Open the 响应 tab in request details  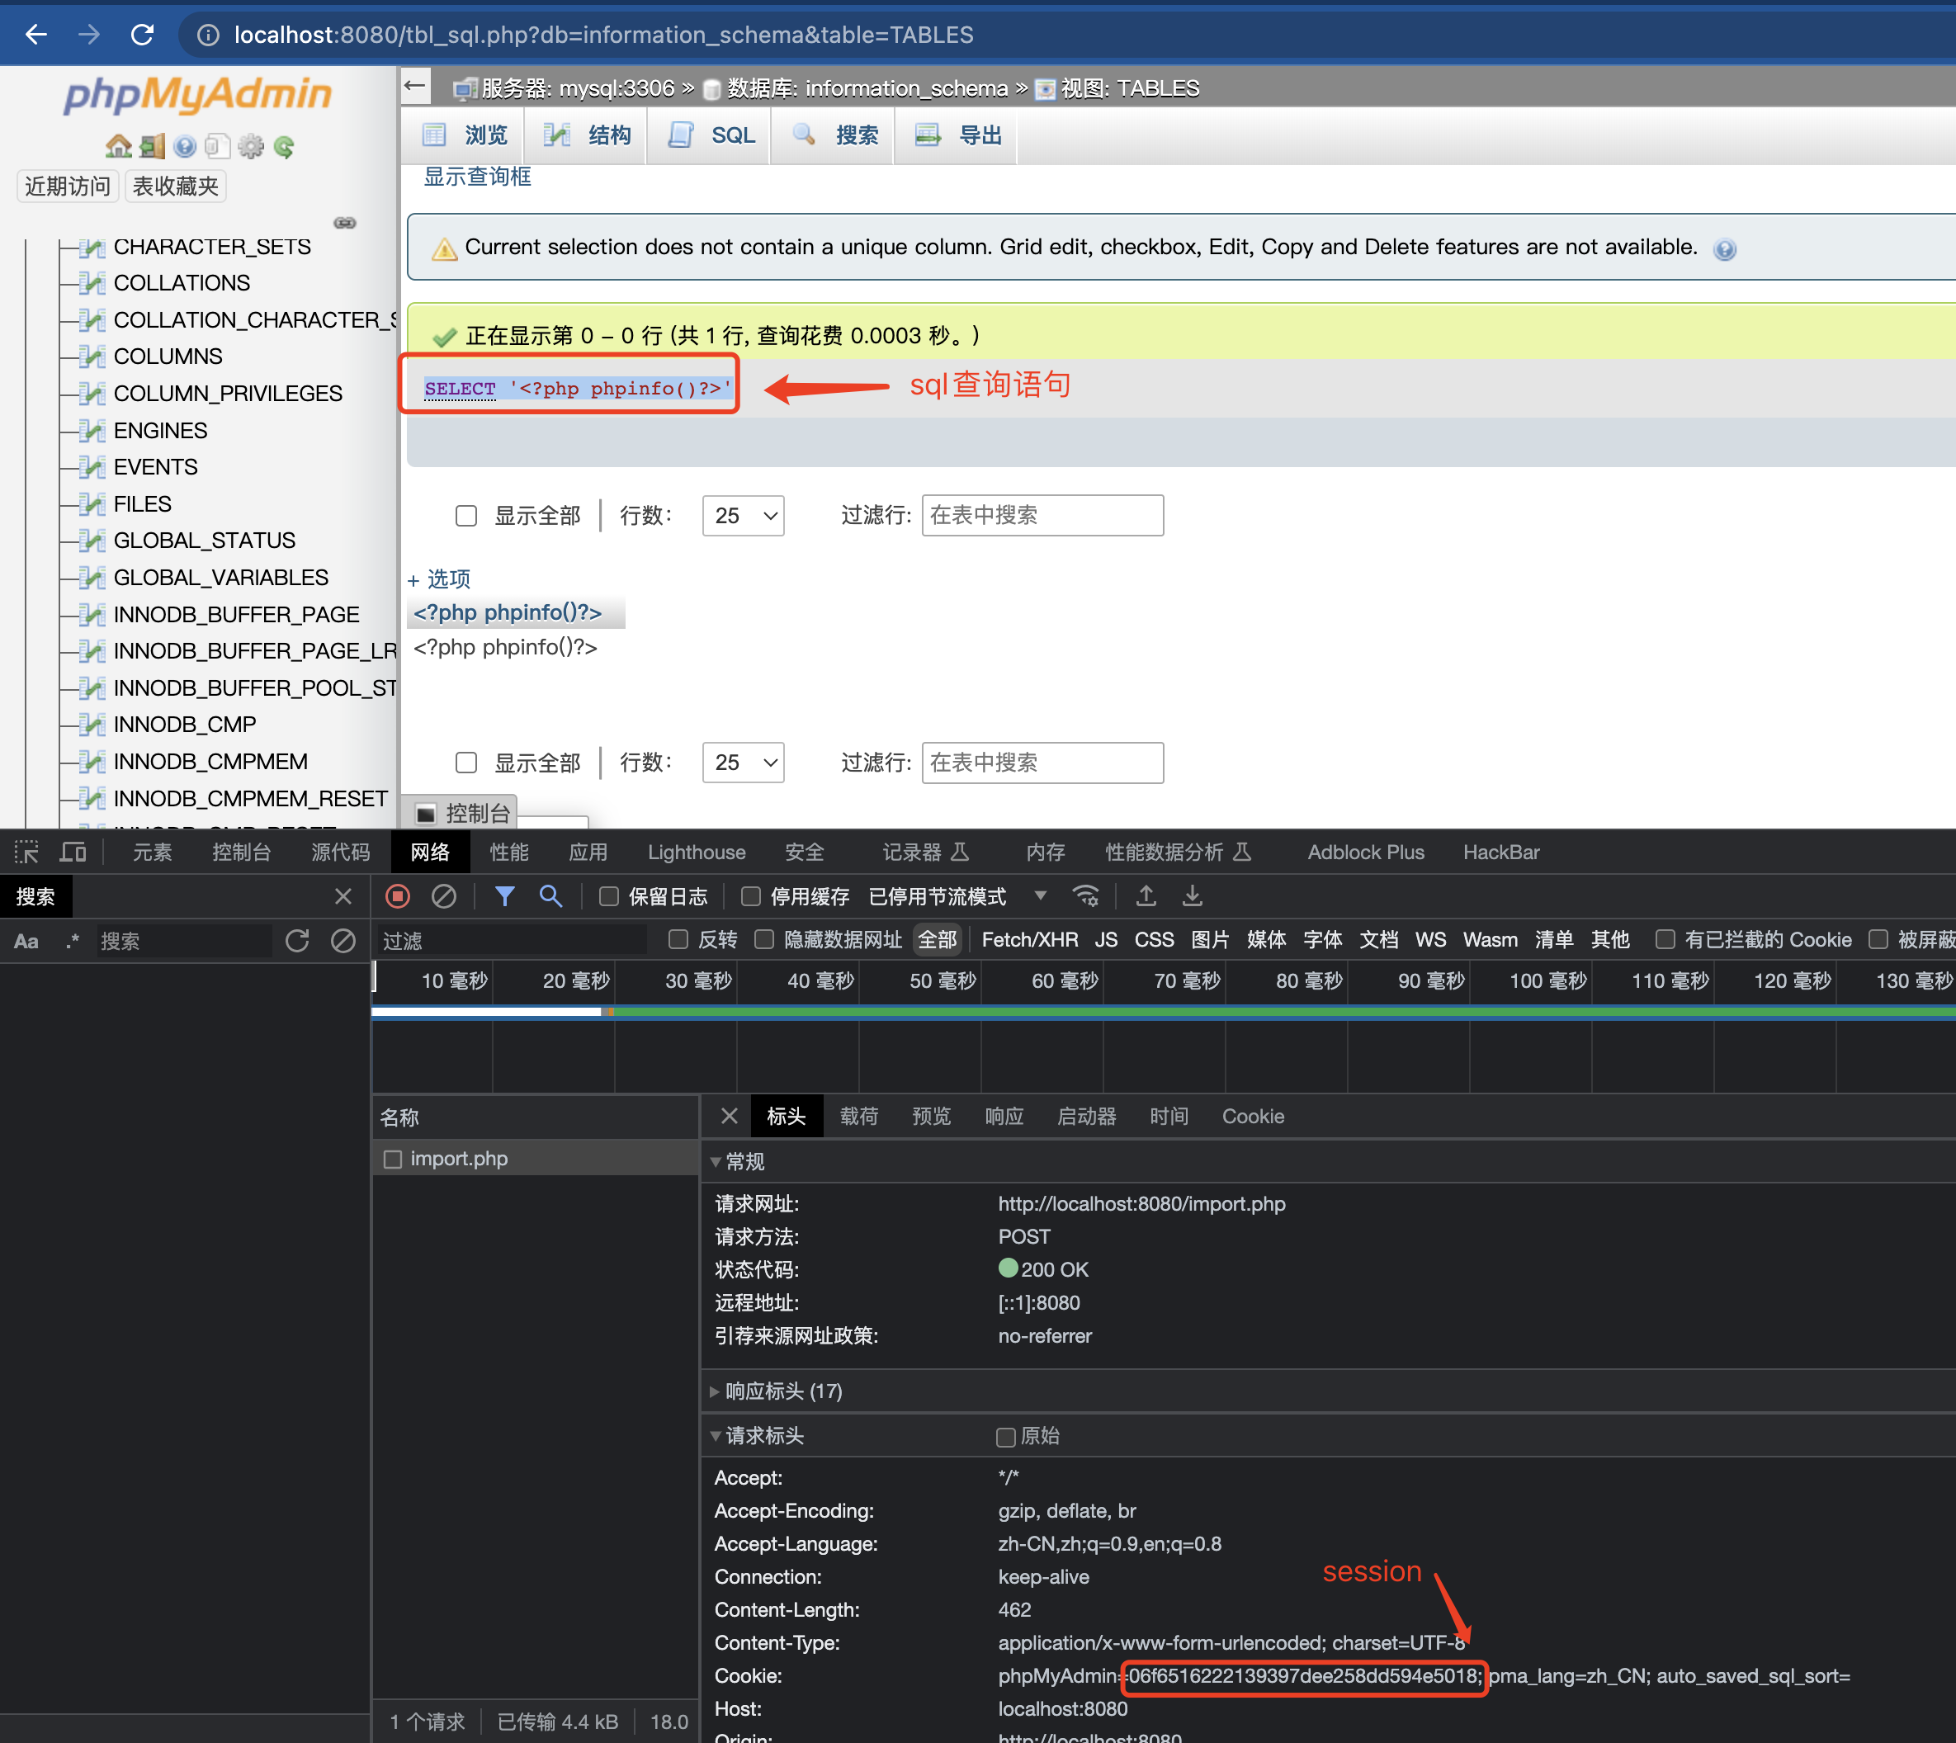click(1003, 1117)
